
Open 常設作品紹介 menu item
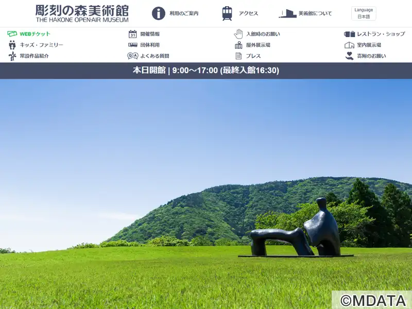coord(34,56)
